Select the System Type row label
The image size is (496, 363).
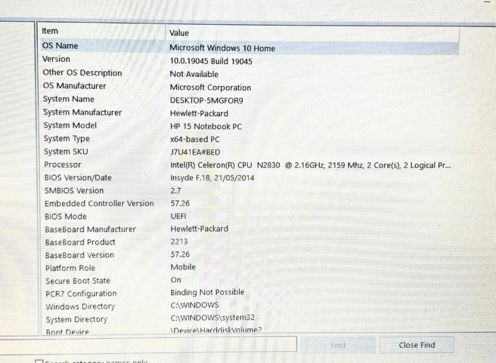click(67, 139)
